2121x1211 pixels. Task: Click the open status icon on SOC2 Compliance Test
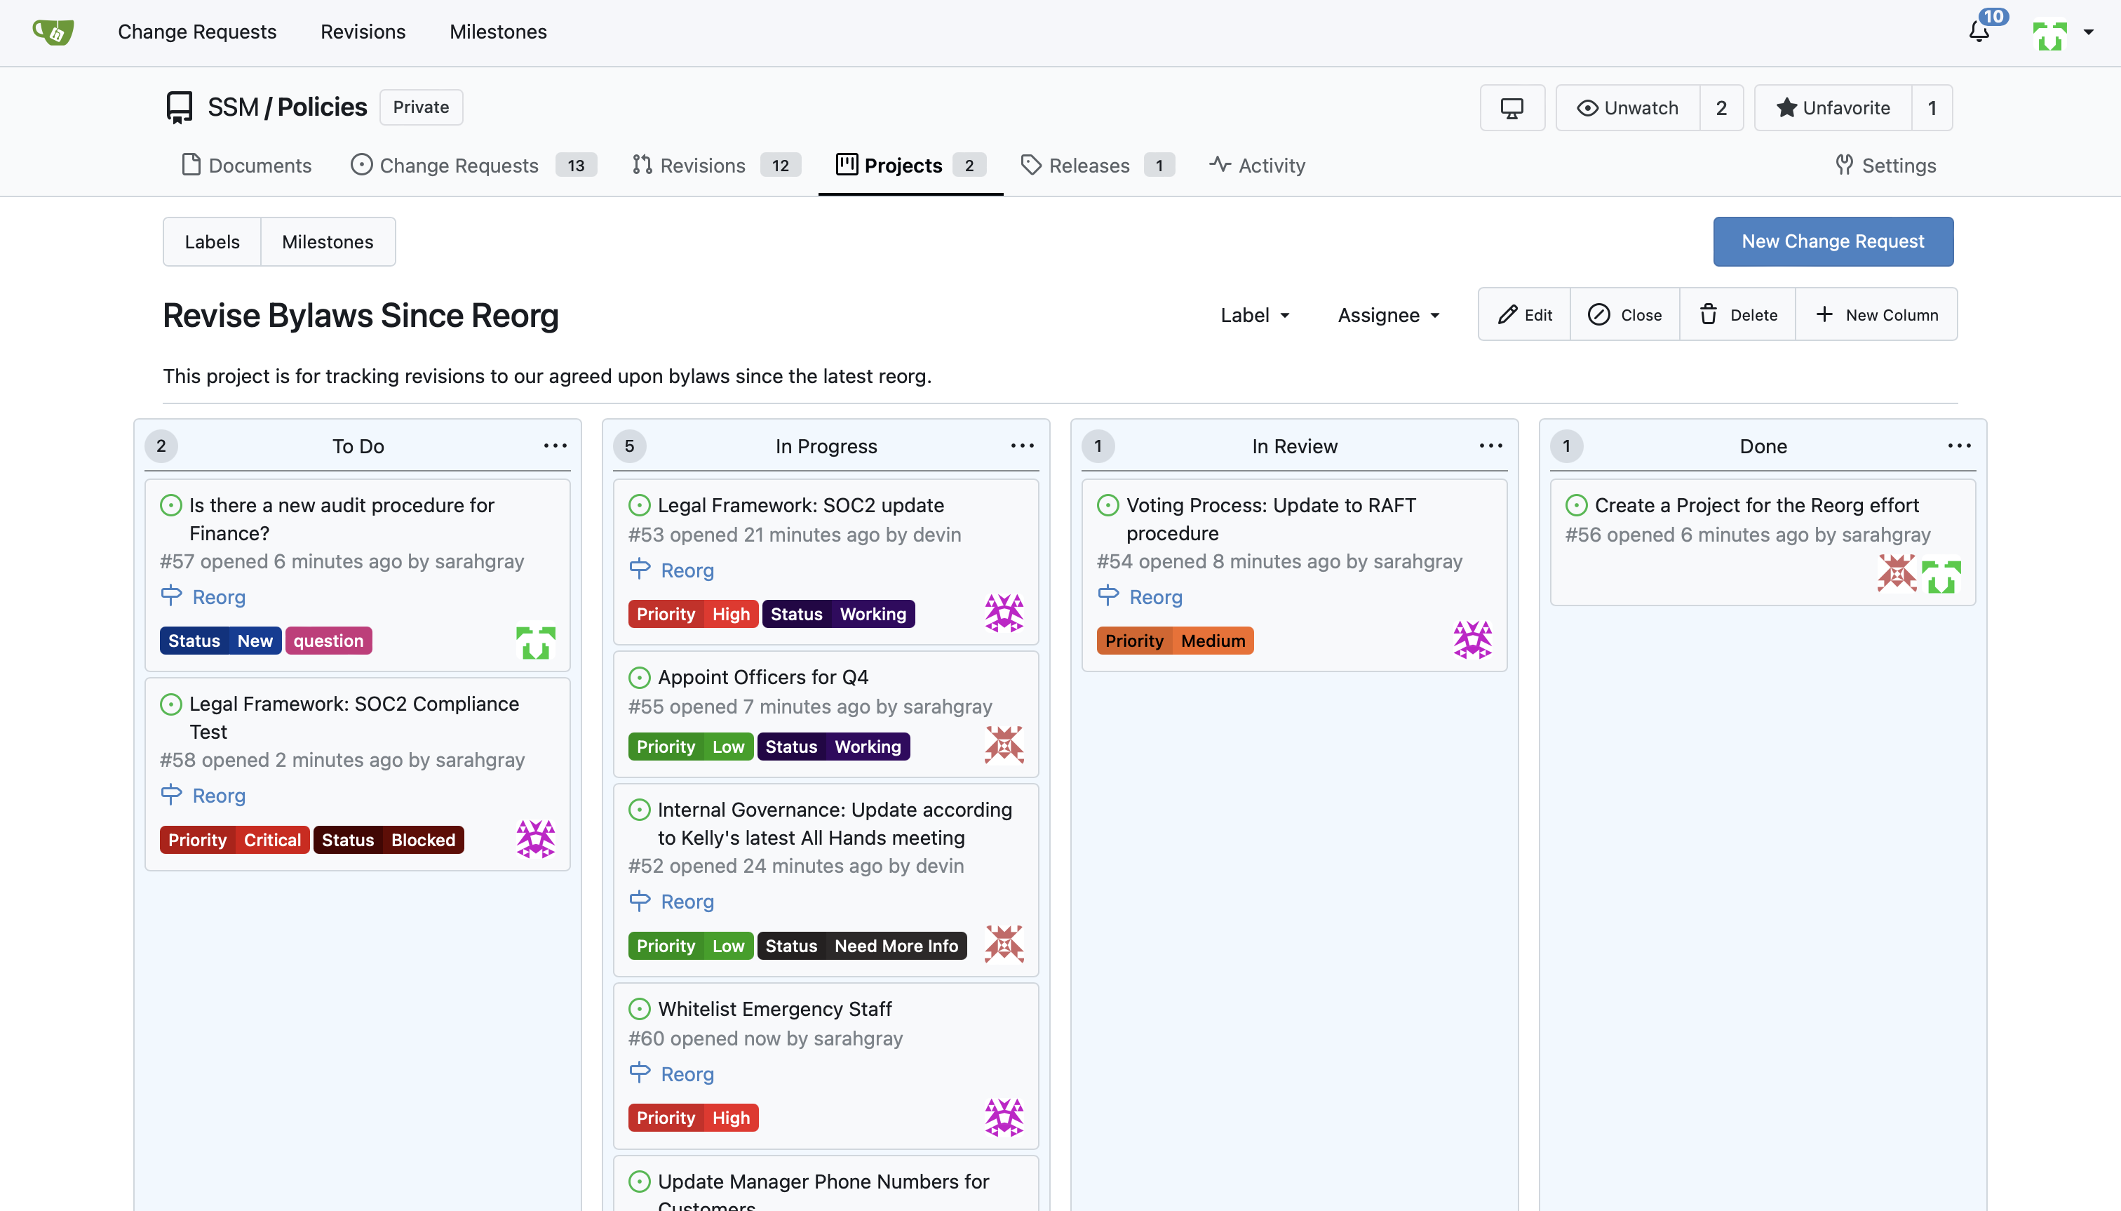(170, 704)
